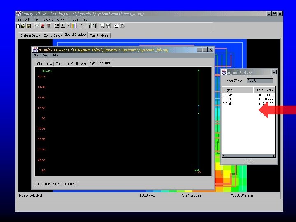Click the 100.0 MHz main status bar entry
The width and height of the screenshot is (296, 222).
coord(147,195)
